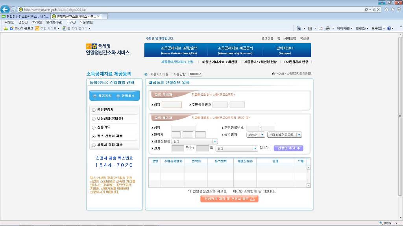
Task: Open the 보기(V) menu
Action: 37,22
